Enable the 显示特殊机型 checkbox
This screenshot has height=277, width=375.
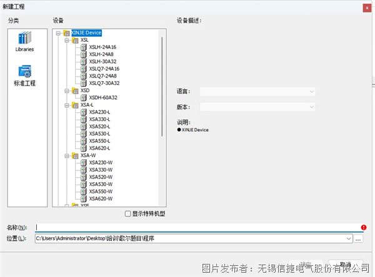point(128,214)
